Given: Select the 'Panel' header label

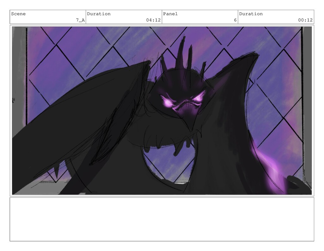Looking at the screenshot, I should 170,14.
